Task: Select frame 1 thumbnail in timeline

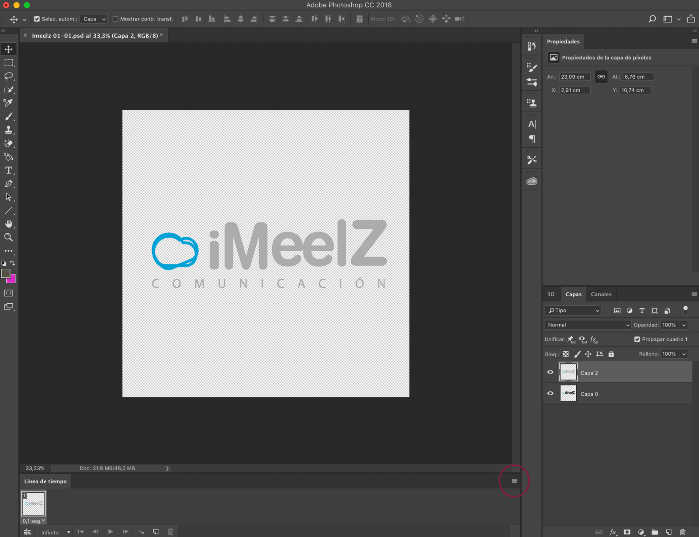Action: point(34,504)
